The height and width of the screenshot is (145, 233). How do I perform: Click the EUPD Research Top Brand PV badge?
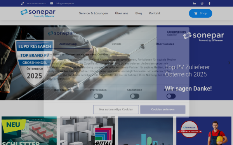click(x=35, y=63)
